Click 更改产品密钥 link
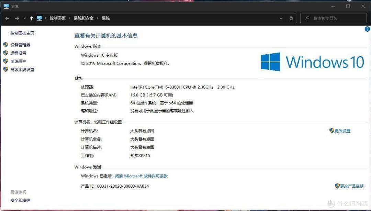The height and width of the screenshot is (211, 371). point(352,186)
